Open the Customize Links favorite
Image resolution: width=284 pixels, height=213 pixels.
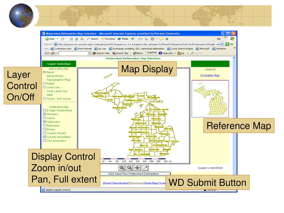click(x=61, y=49)
